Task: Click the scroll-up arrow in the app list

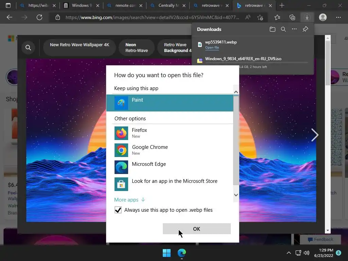Action: (x=236, y=92)
